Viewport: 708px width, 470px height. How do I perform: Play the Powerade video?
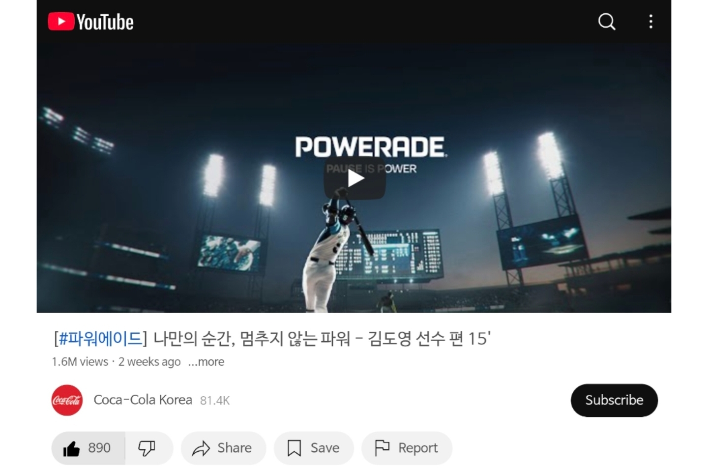354,178
